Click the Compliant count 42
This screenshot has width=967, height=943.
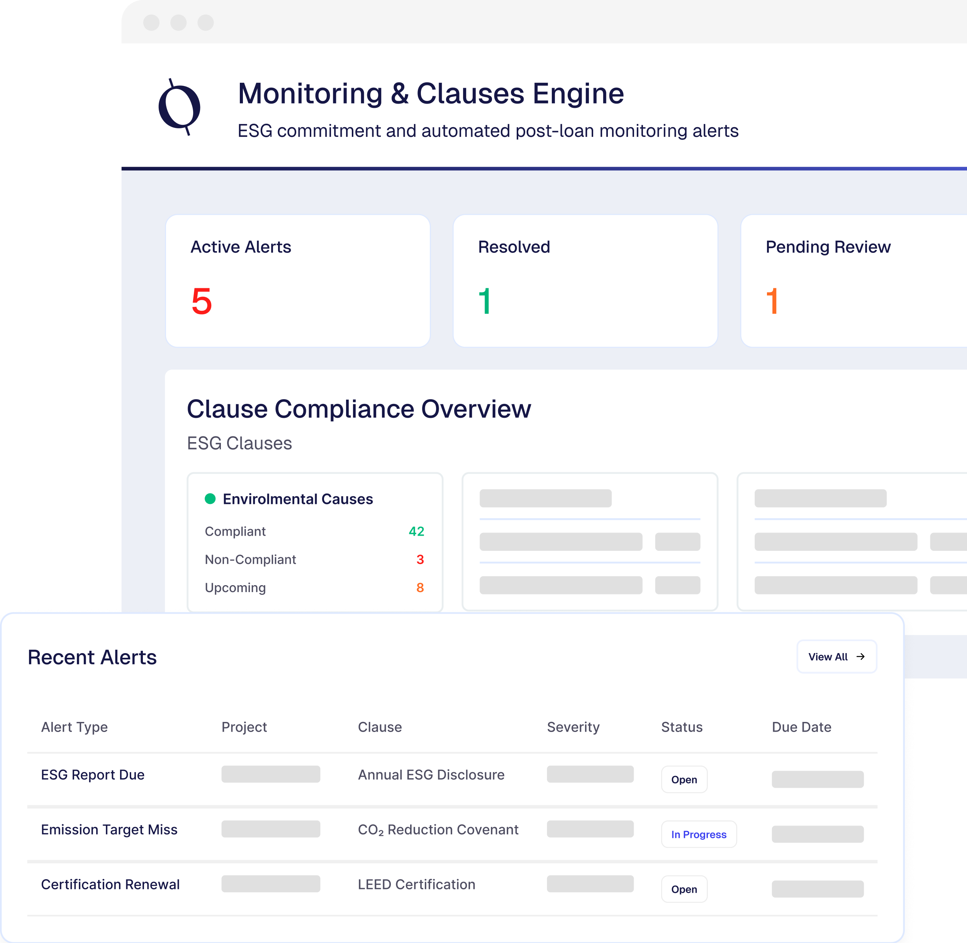click(416, 531)
